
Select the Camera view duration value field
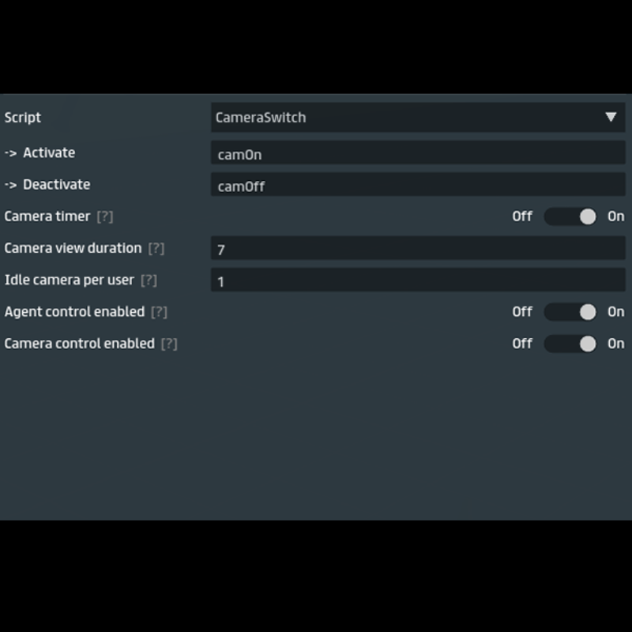(x=417, y=249)
